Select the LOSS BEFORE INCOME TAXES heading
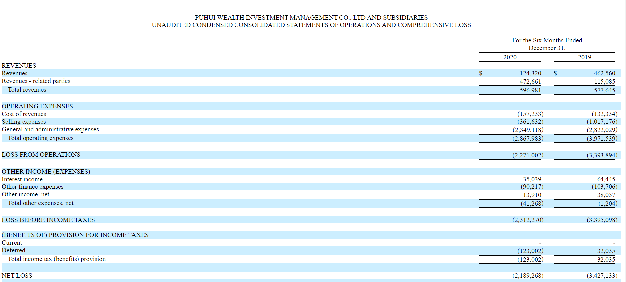This screenshot has height=282, width=626. (48, 220)
